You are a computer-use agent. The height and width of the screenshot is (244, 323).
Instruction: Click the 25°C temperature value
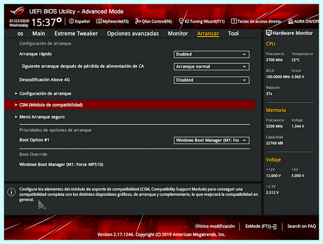[x=296, y=60]
